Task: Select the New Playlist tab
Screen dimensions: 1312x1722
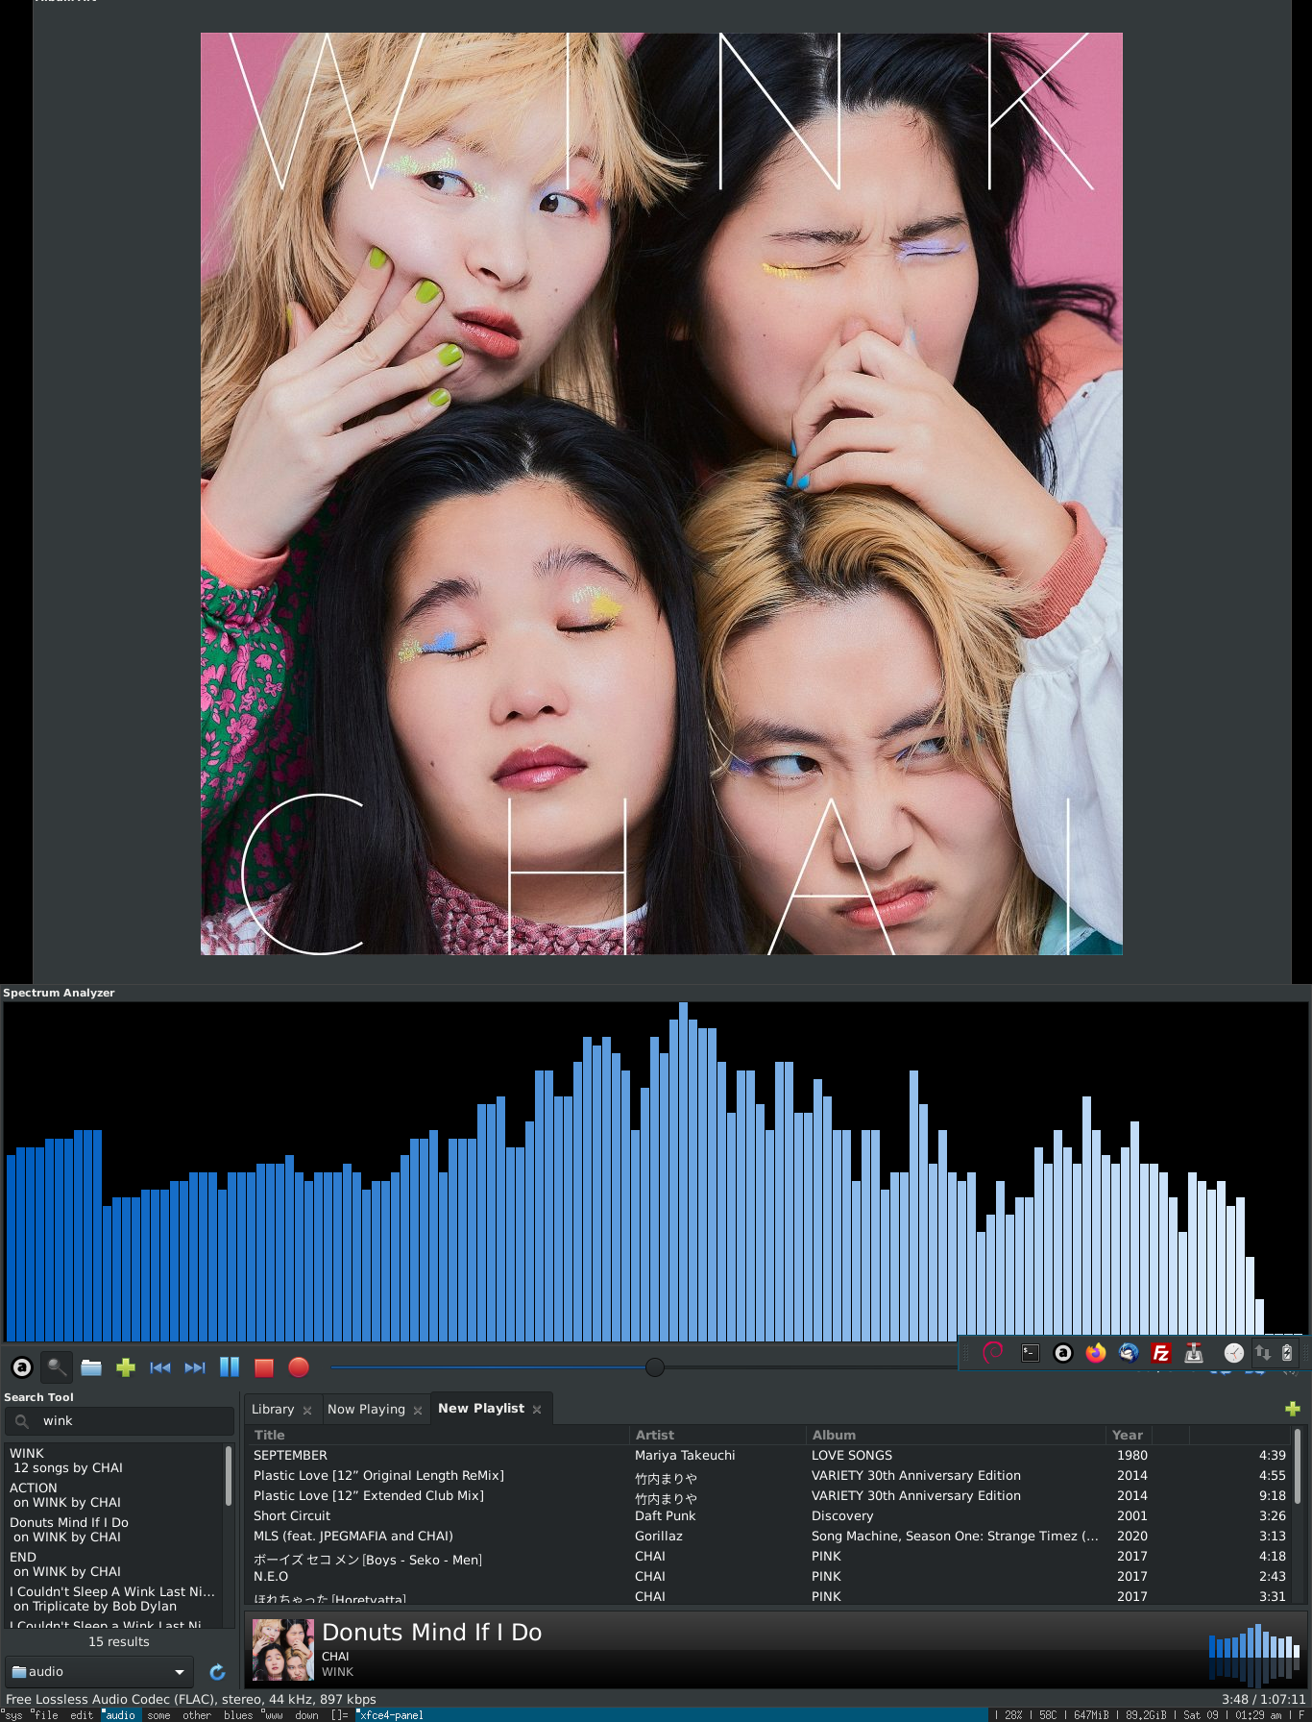Action: tap(481, 1408)
